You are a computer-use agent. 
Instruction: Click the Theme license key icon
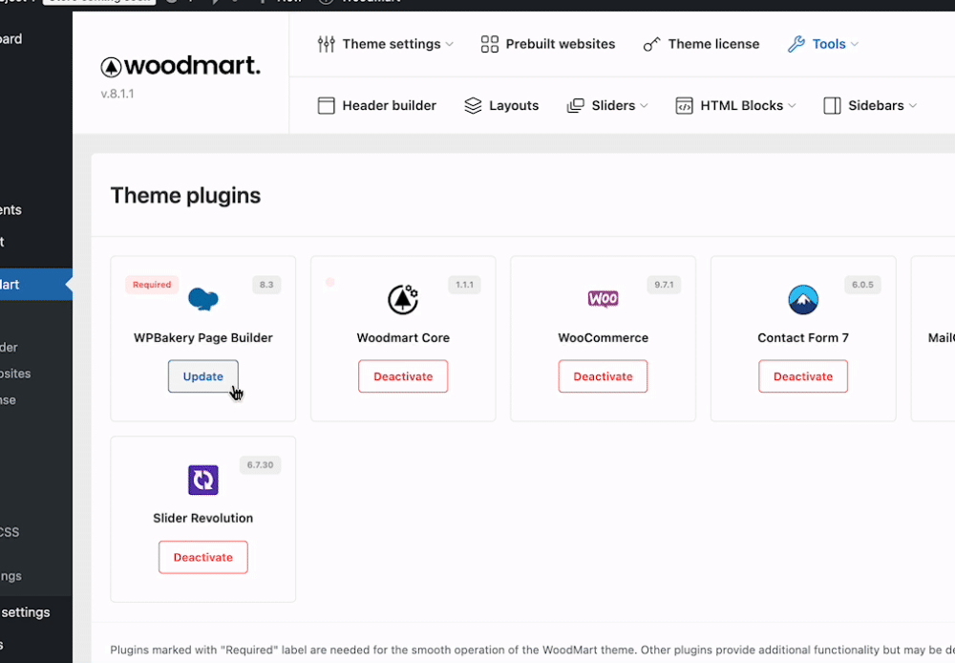tap(651, 45)
